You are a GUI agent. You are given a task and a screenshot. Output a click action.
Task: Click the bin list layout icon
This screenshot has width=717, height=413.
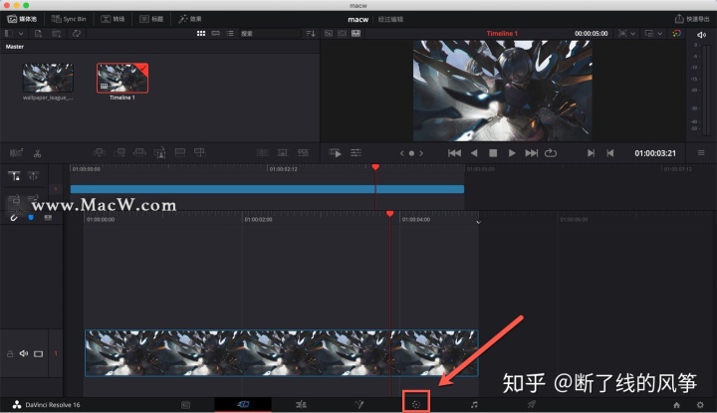[x=9, y=34]
